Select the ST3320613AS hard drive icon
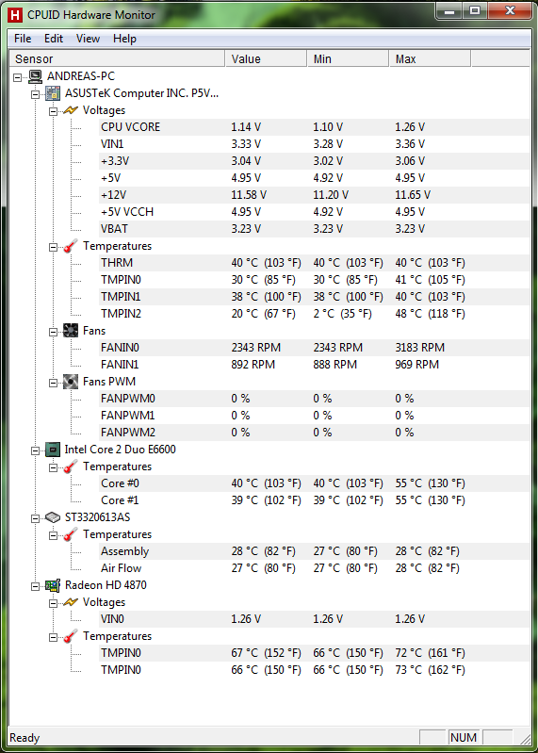The height and width of the screenshot is (753, 538). pyautogui.click(x=53, y=517)
